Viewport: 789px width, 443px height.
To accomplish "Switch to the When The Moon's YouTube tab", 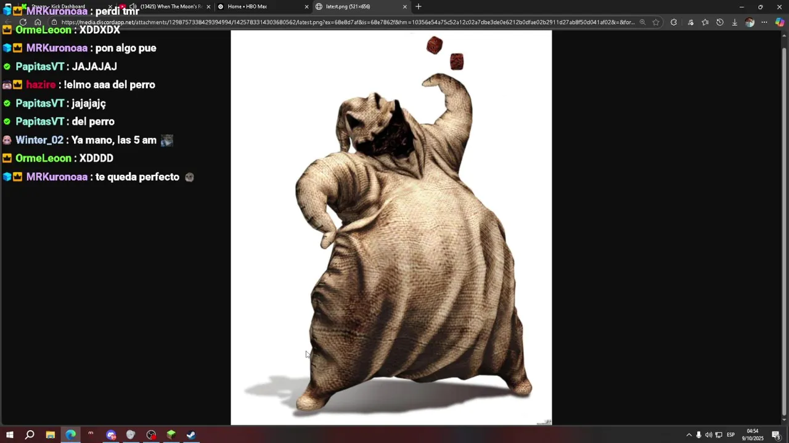I will pos(166,7).
